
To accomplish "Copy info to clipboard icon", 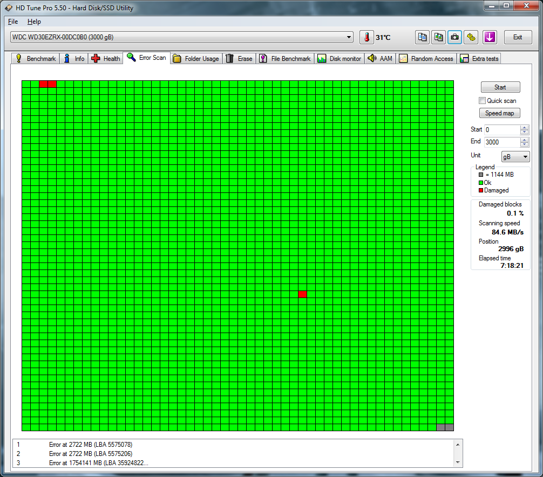I will tap(422, 37).
